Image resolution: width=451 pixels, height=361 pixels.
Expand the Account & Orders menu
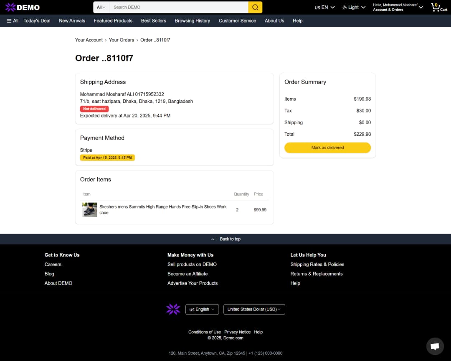398,7
